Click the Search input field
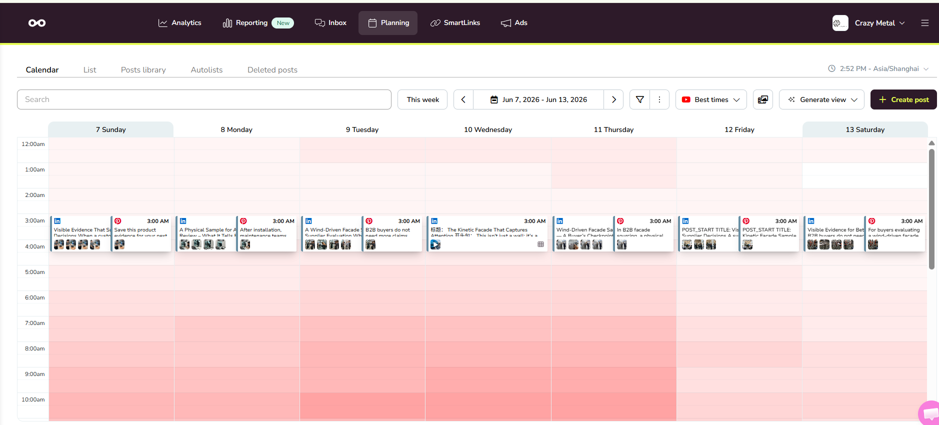The height and width of the screenshot is (425, 939). pos(204,99)
